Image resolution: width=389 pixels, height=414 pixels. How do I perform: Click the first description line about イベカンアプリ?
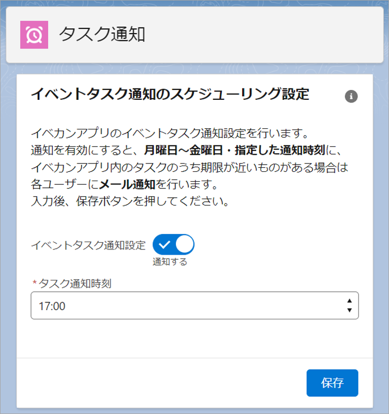click(x=169, y=134)
